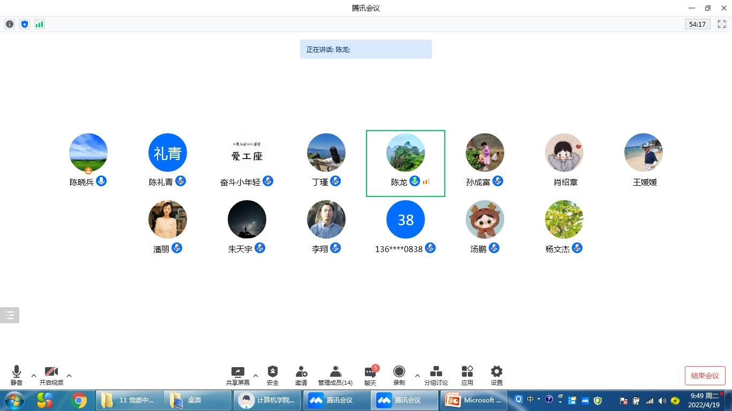732x411 pixels.
Task: Toggle full screen mode icon at top right
Action: click(722, 24)
